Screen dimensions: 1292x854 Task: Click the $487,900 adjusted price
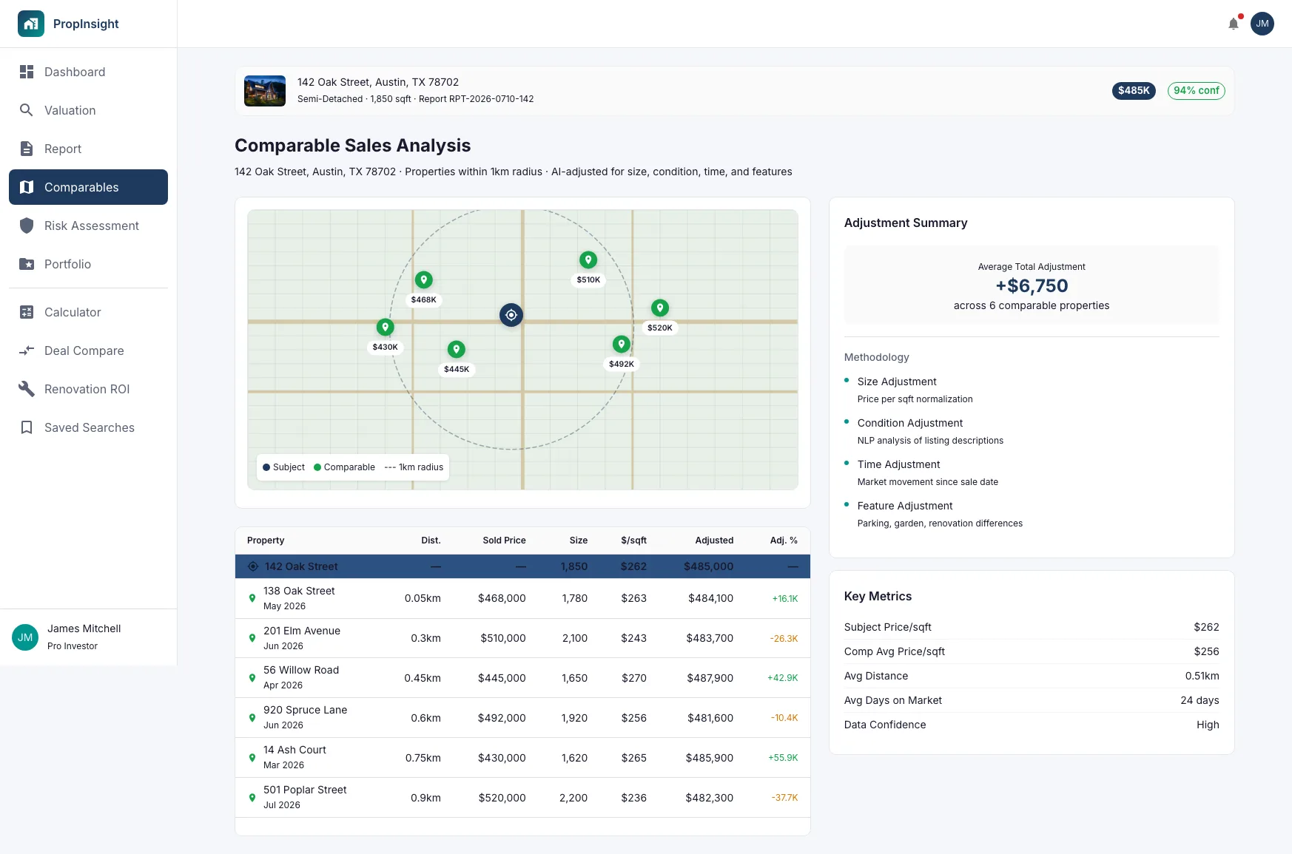point(710,678)
